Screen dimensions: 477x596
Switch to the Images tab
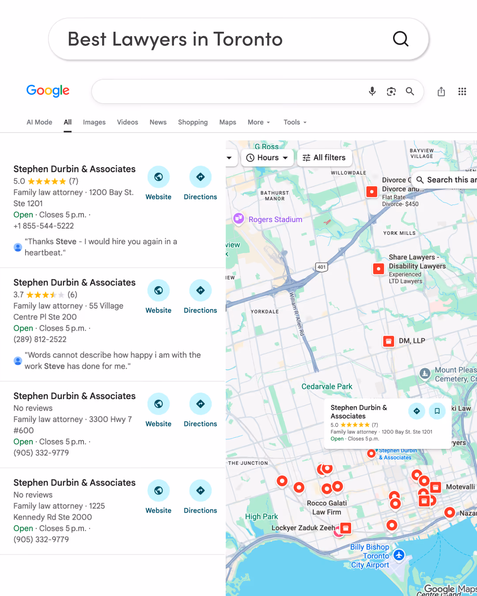(x=94, y=122)
